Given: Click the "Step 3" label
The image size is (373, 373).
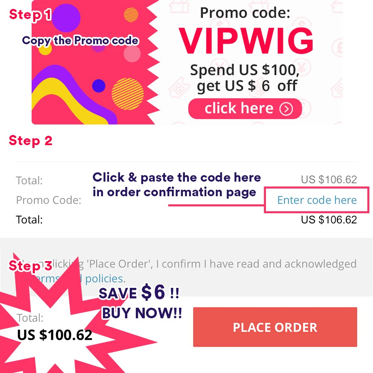Looking at the screenshot, I should [30, 266].
